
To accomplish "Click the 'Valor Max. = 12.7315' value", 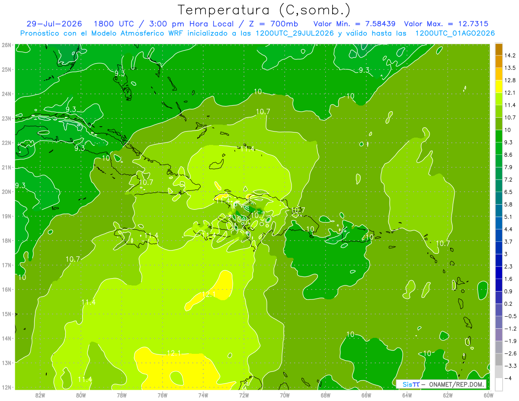I will click(x=446, y=24).
